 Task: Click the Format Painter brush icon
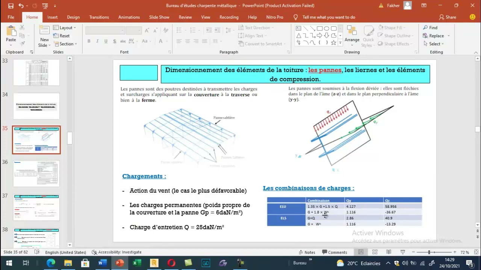point(22,43)
